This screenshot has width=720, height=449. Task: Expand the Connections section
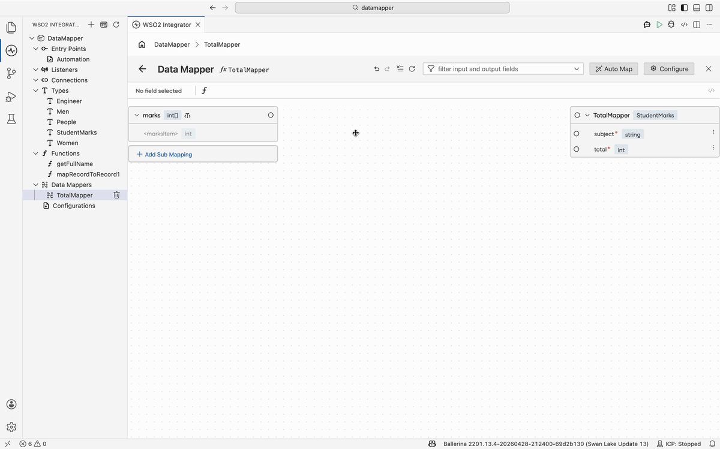coord(35,80)
